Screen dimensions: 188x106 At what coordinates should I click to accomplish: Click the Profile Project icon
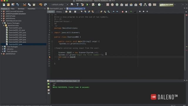[99, 5]
